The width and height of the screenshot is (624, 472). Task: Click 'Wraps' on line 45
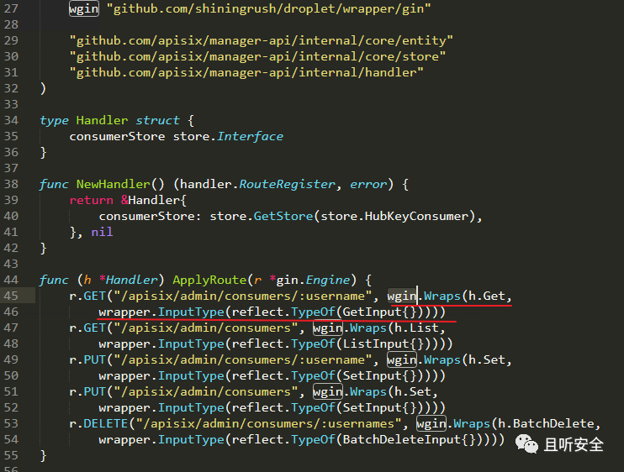tap(442, 296)
